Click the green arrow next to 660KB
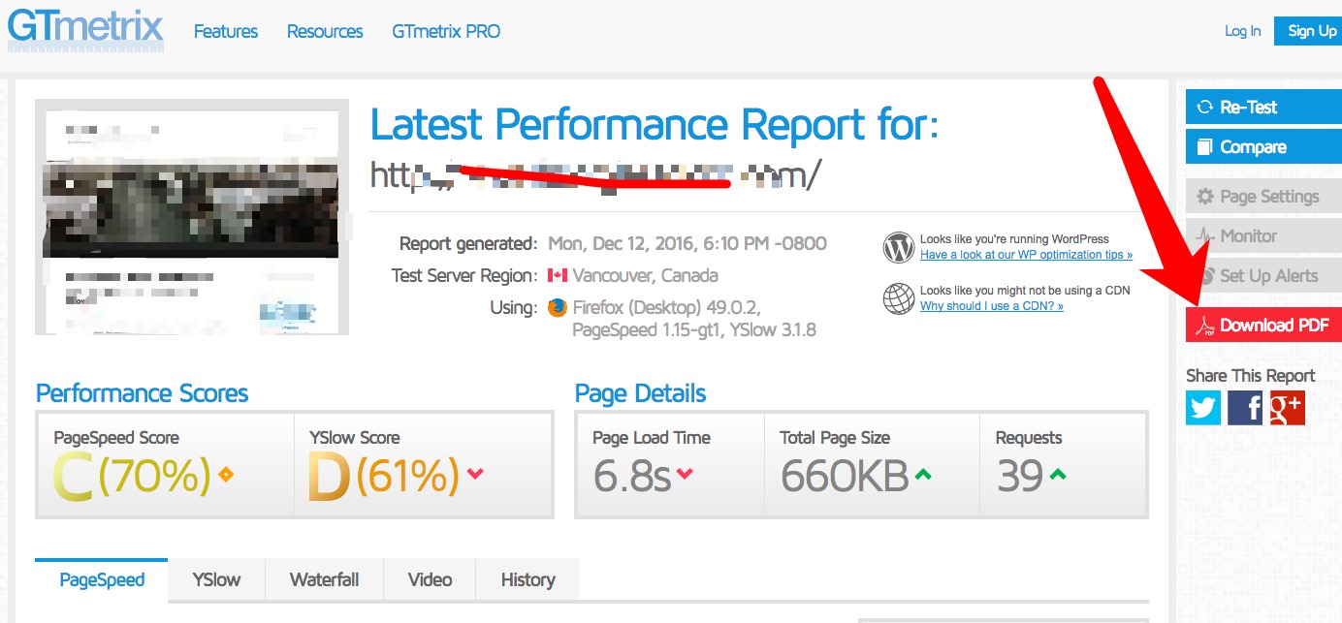Image resolution: width=1342 pixels, height=623 pixels. 923,474
